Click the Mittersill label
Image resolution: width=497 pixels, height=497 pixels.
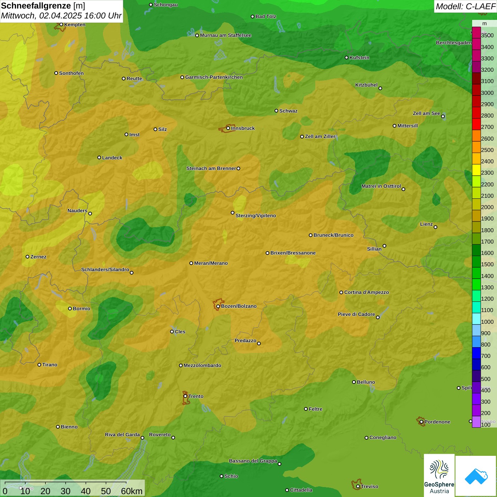tap(408, 126)
